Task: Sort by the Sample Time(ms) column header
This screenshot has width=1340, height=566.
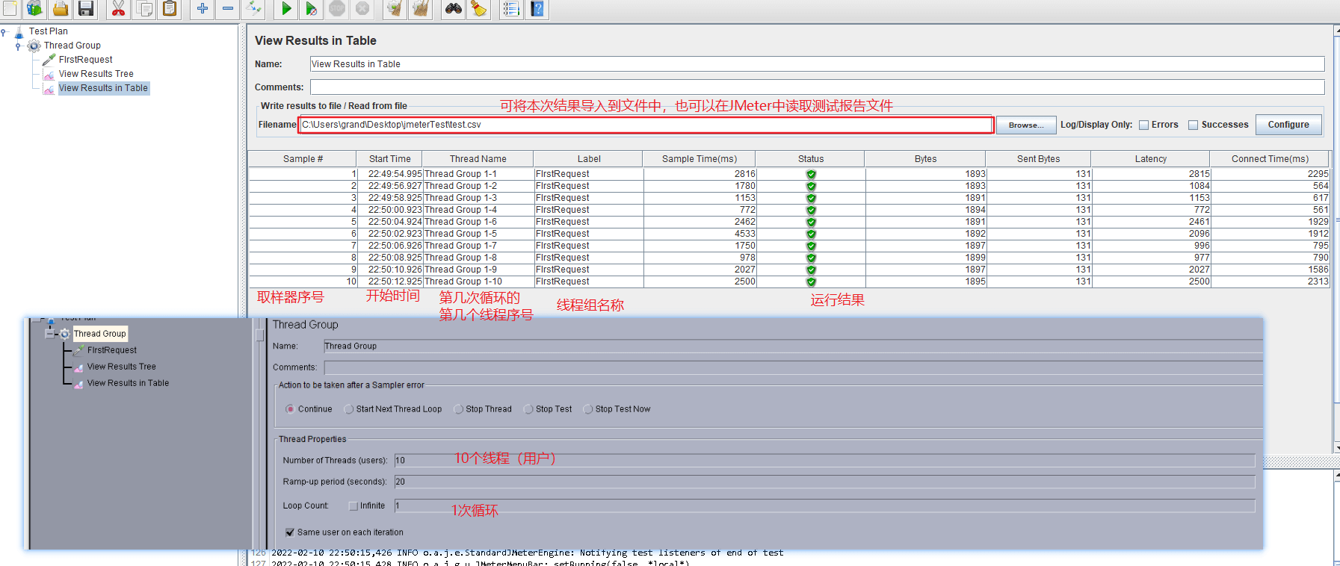Action: click(x=700, y=159)
